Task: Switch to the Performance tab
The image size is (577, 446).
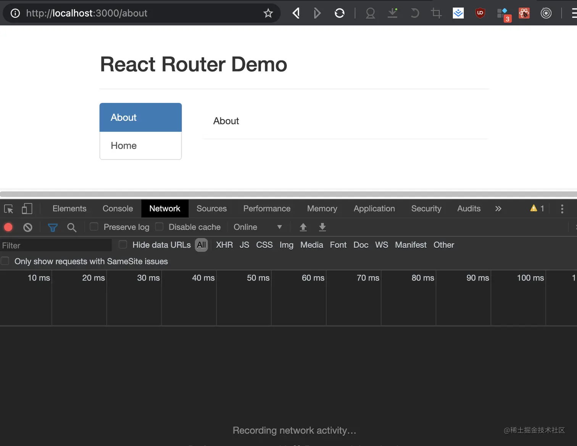Action: pos(267,209)
